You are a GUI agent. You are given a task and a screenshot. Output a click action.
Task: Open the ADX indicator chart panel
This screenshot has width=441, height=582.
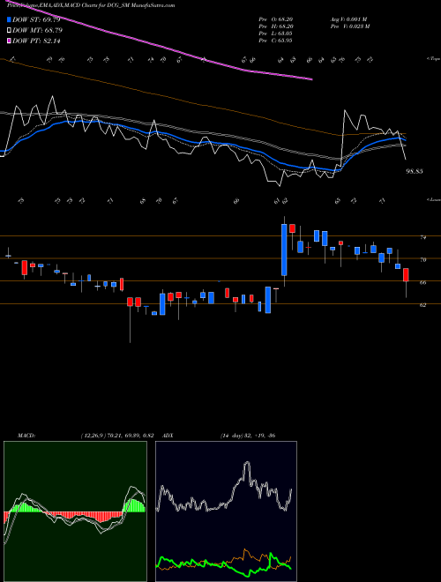pyautogui.click(x=226, y=511)
